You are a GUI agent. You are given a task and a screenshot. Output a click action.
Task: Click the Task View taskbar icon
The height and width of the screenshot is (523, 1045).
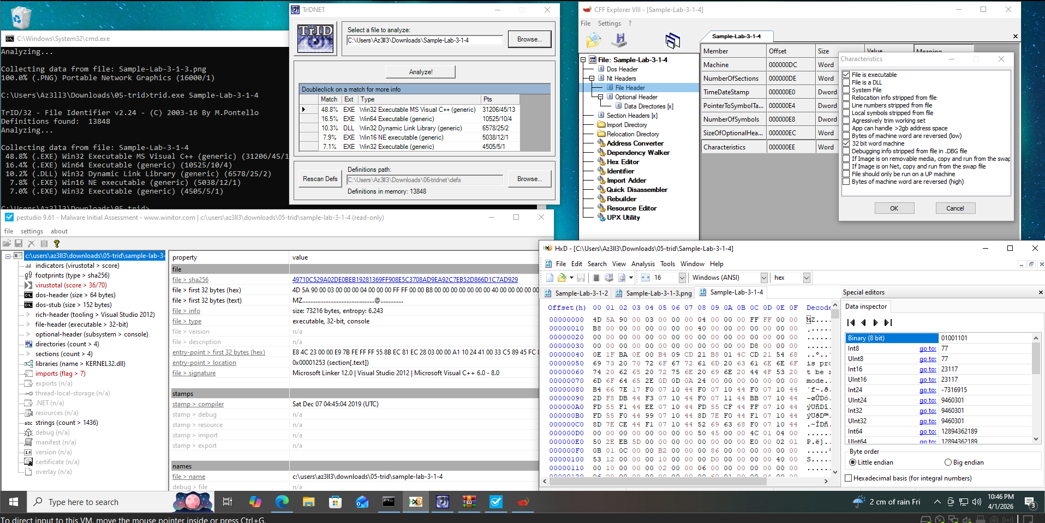pos(228,502)
